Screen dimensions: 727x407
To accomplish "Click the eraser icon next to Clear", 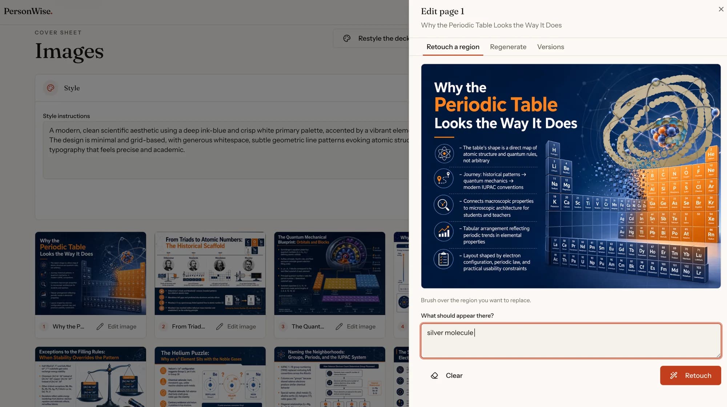I will click(x=434, y=375).
